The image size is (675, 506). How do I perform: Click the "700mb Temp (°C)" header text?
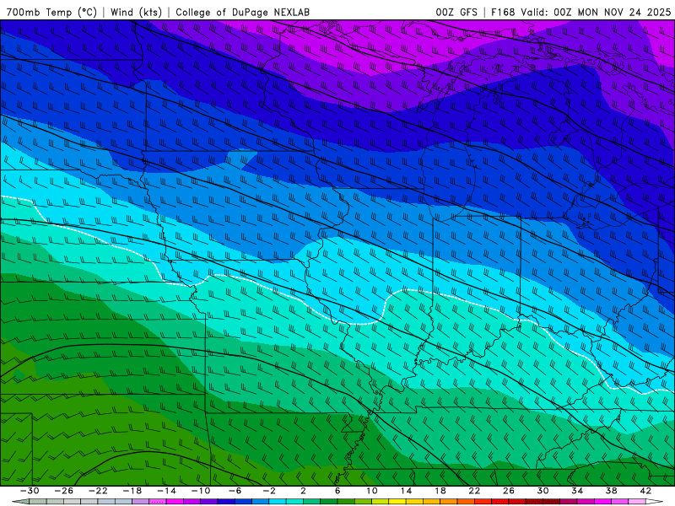point(51,13)
